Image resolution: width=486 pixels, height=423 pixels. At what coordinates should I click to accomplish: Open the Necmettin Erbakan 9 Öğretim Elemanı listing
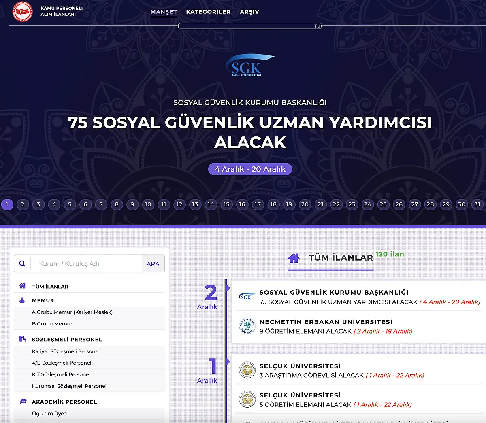(x=359, y=327)
